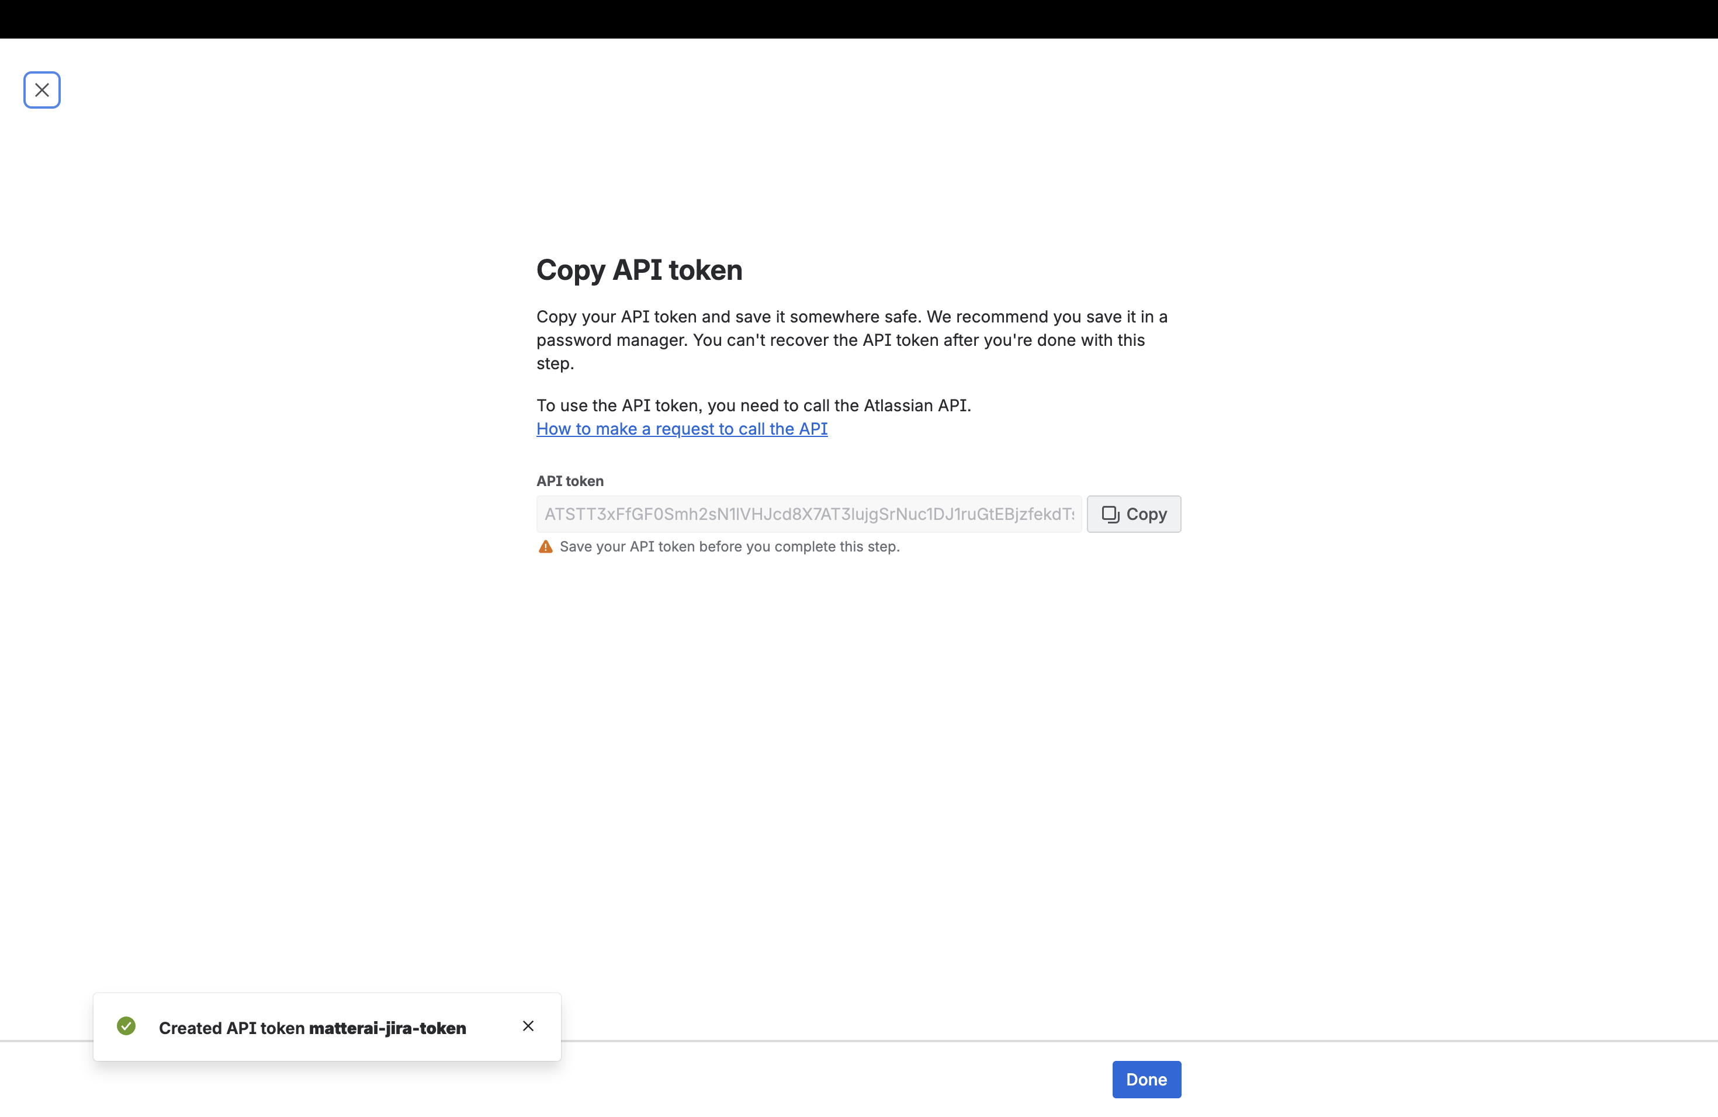This screenshot has width=1718, height=1117.
Task: Click the green success checkmark in the notification
Action: 126,1025
